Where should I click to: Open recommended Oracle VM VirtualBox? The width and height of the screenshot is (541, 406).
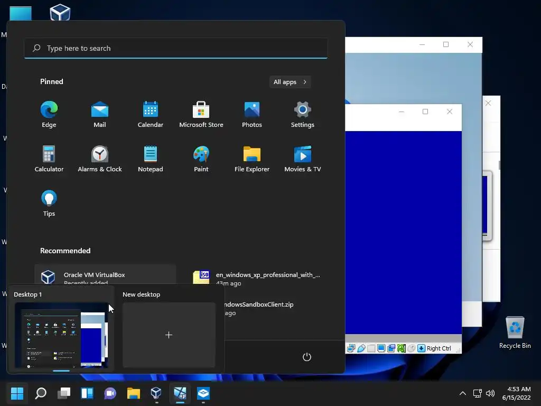coord(105,275)
